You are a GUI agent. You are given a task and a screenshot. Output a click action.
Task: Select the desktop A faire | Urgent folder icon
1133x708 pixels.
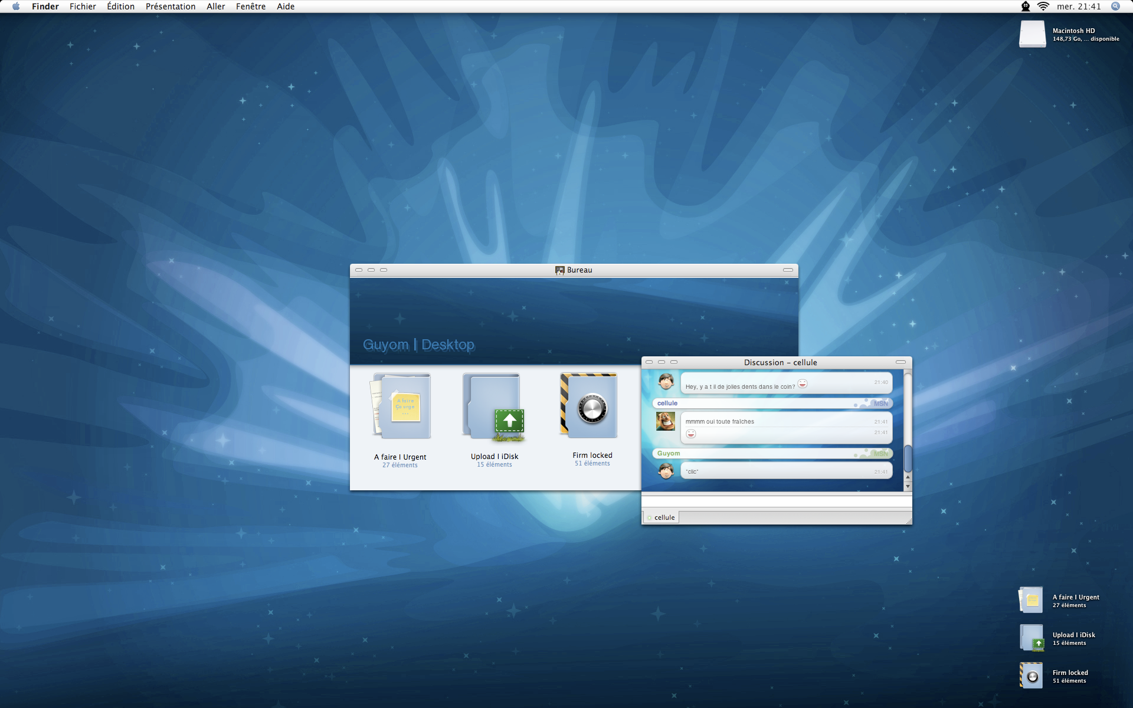click(x=1031, y=601)
